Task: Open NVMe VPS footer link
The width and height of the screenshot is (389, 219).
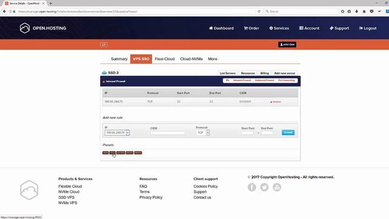Action: (67, 203)
